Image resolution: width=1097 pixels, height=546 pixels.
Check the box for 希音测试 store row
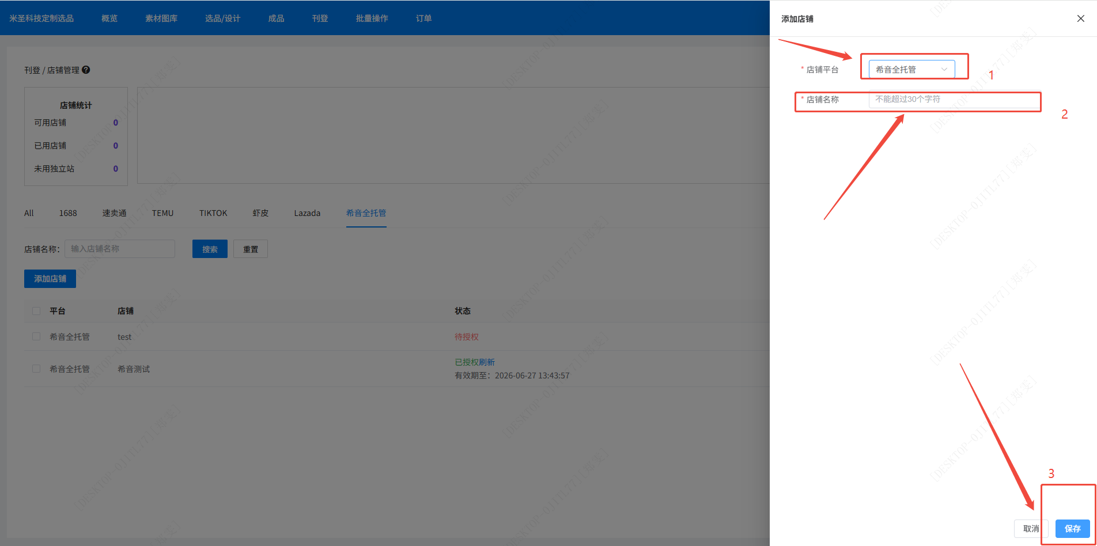click(36, 369)
